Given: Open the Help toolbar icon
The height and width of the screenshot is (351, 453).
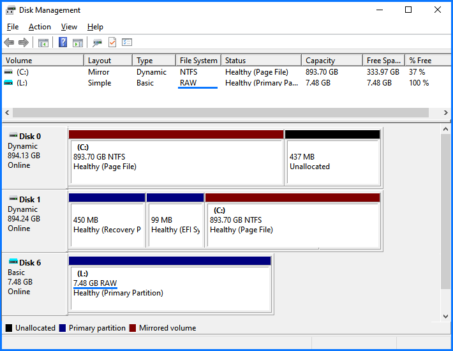Looking at the screenshot, I should [63, 43].
